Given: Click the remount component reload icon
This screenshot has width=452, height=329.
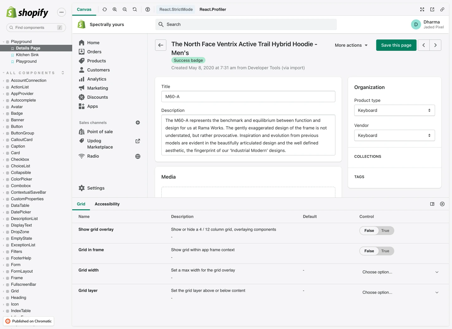Looking at the screenshot, I should [x=105, y=9].
